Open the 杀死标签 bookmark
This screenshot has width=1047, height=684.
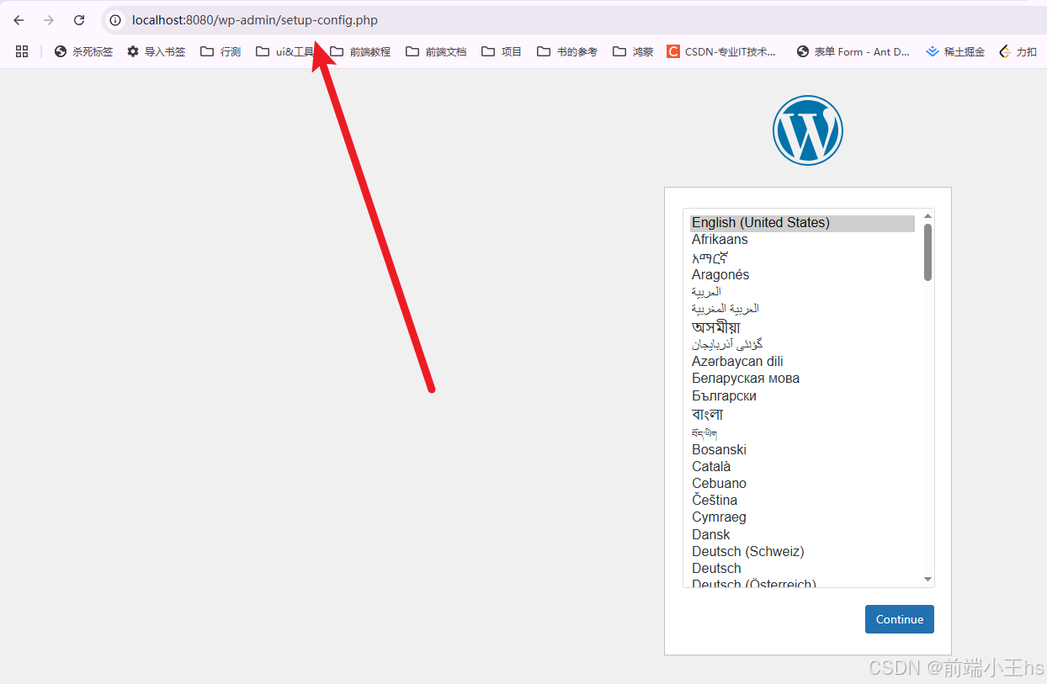point(83,51)
